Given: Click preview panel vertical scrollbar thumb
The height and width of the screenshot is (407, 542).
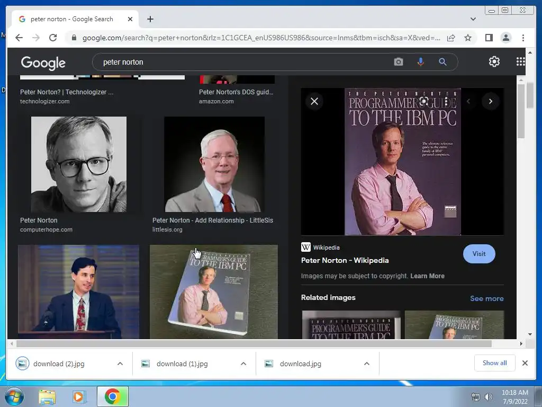Looking at the screenshot, I should click(x=521, y=111).
